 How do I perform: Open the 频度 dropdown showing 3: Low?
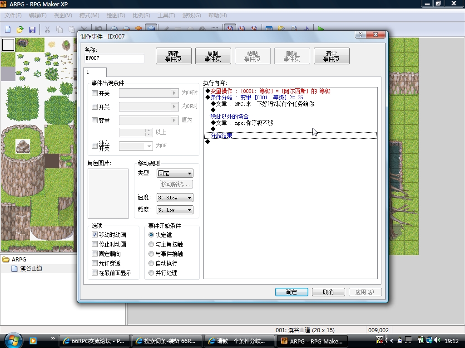175,210
